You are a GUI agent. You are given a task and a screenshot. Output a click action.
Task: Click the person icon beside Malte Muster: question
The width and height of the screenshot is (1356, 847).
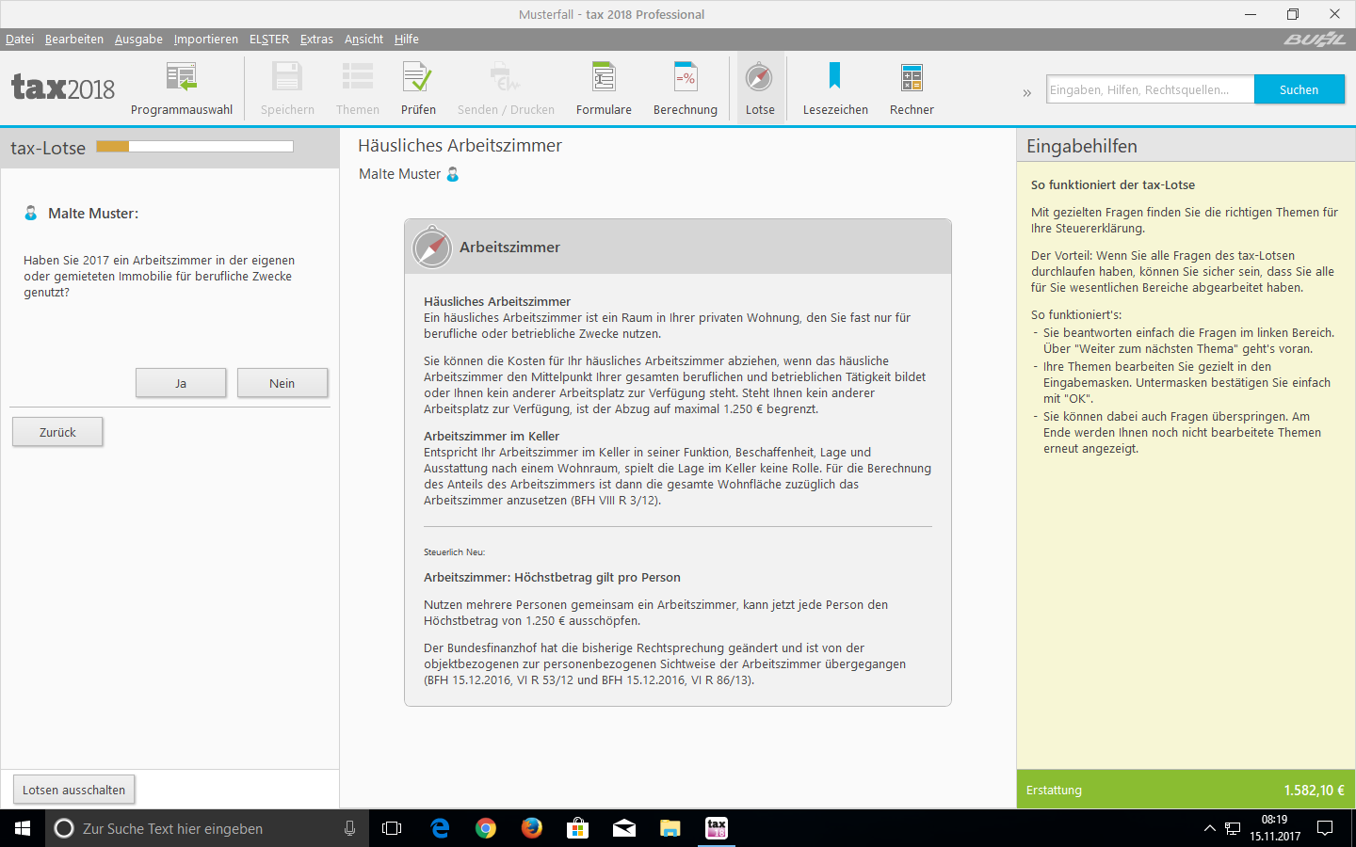31,214
